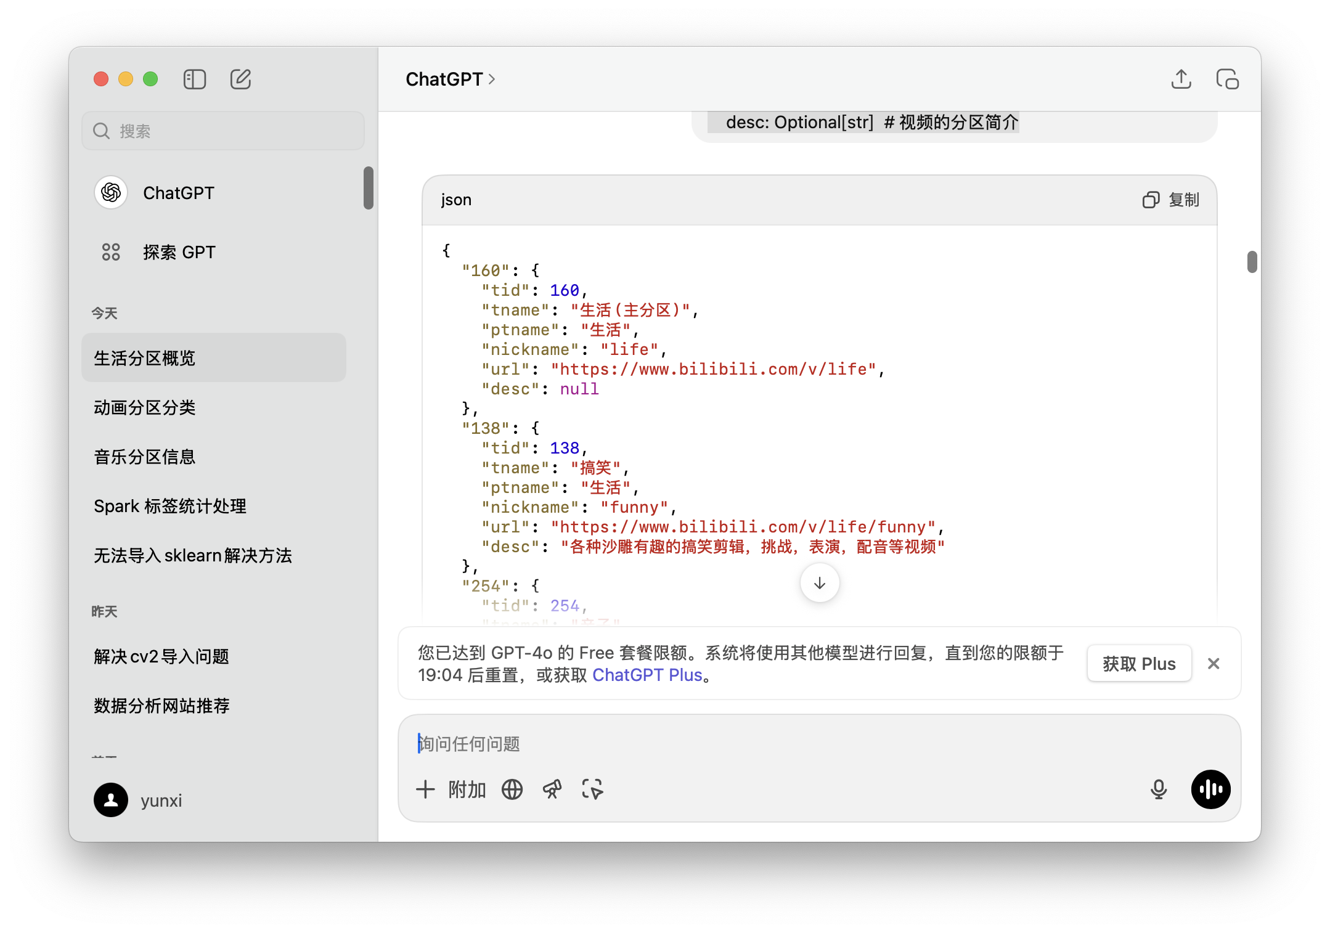Click the 搜索 search field
1330x933 pixels.
[223, 131]
